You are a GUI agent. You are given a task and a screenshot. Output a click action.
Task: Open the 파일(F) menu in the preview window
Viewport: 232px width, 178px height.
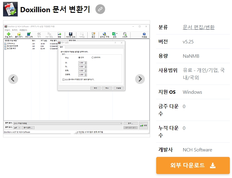(x=7, y=30)
